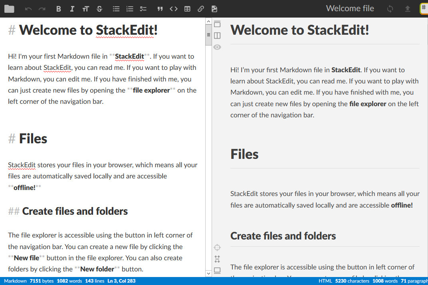Toggle the navigation bar visibility
Viewport: 428px width, 285px height.
point(217,24)
